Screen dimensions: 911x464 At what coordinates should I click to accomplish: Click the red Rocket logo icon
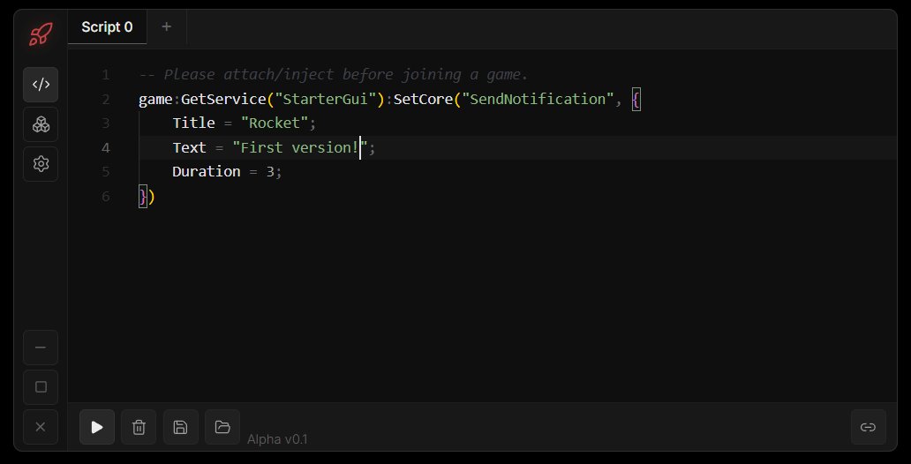(x=41, y=34)
